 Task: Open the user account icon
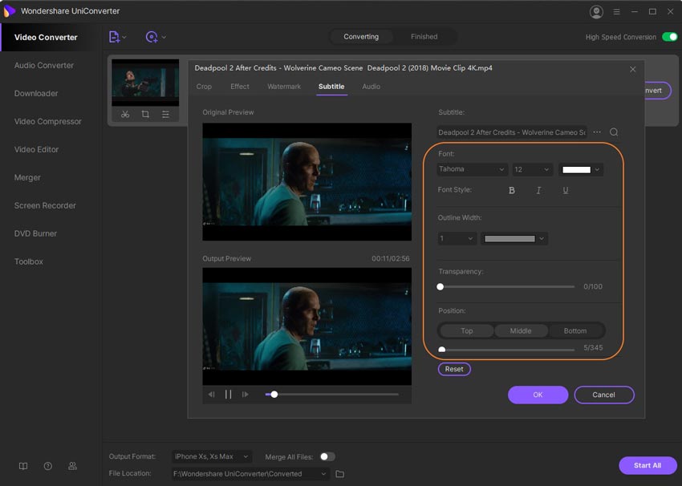(596, 12)
